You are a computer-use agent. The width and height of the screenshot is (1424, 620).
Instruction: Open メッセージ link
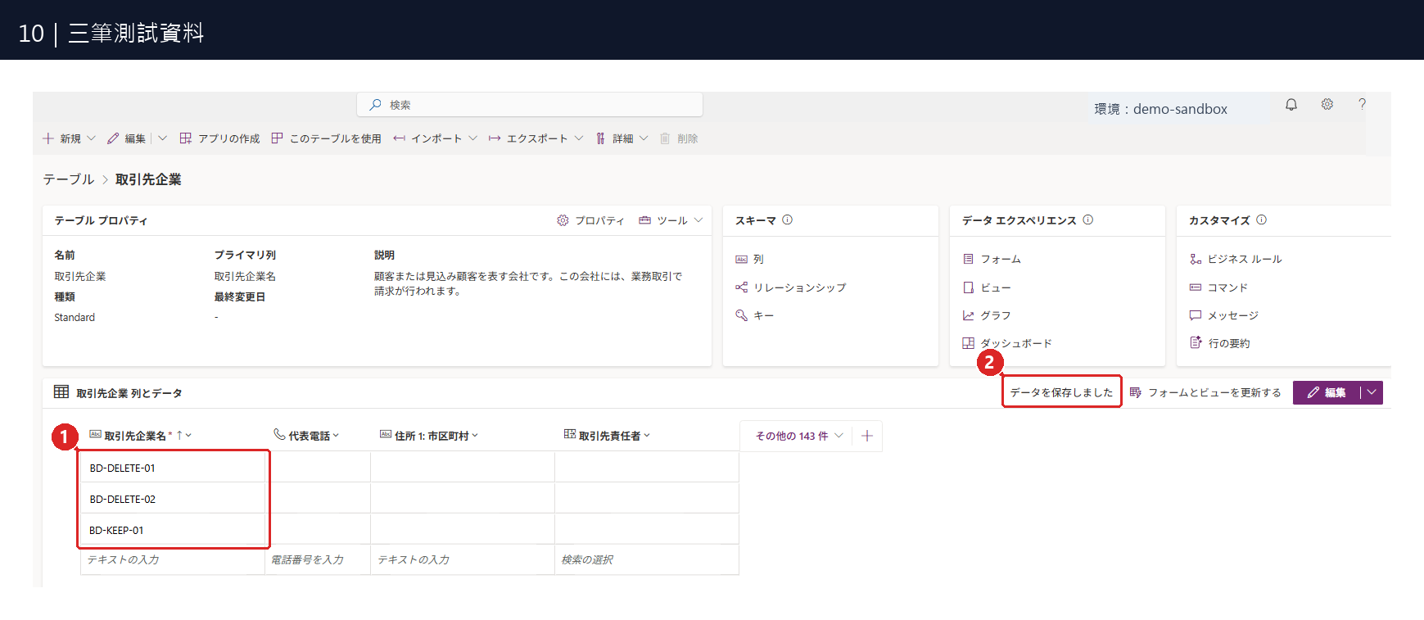(x=1223, y=315)
